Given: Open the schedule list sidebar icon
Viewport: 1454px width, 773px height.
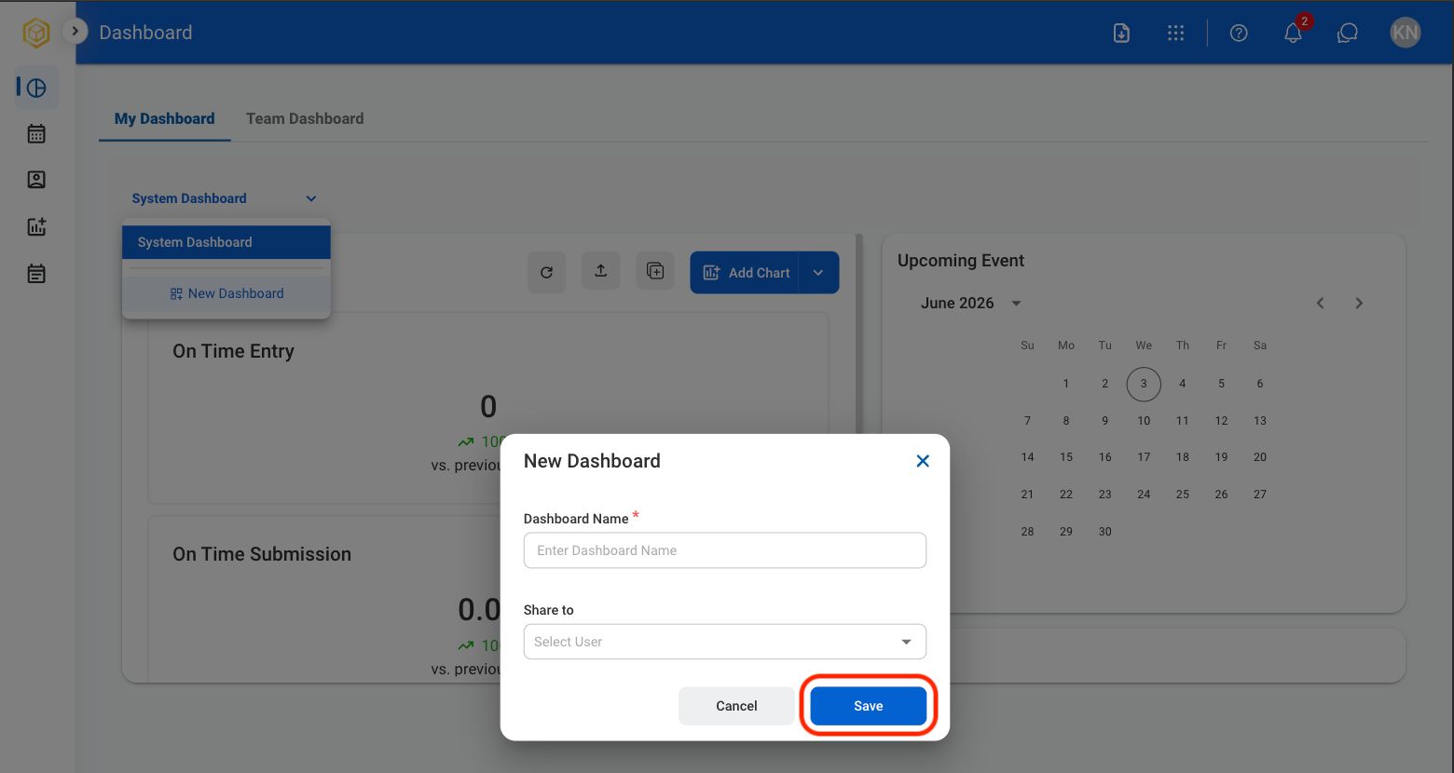Looking at the screenshot, I should pos(36,274).
